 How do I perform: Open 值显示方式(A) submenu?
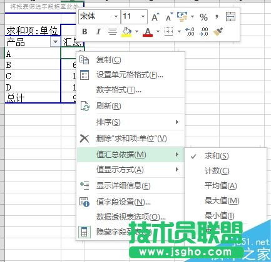click(131, 170)
